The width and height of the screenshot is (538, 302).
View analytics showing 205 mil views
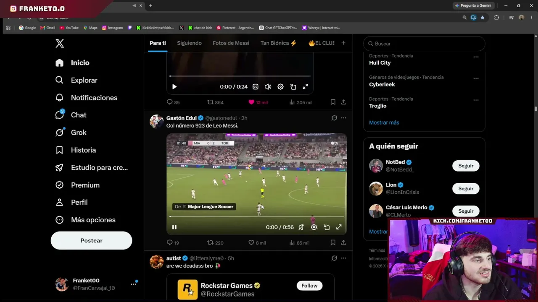(301, 102)
